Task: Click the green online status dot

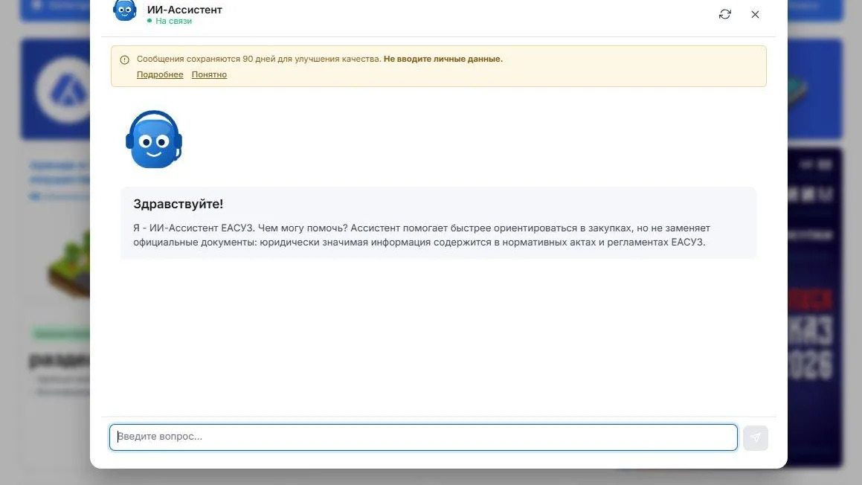Action: tap(149, 21)
